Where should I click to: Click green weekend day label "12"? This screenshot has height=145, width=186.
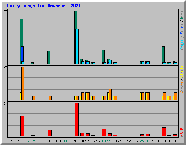pyautogui.click(x=71, y=141)
